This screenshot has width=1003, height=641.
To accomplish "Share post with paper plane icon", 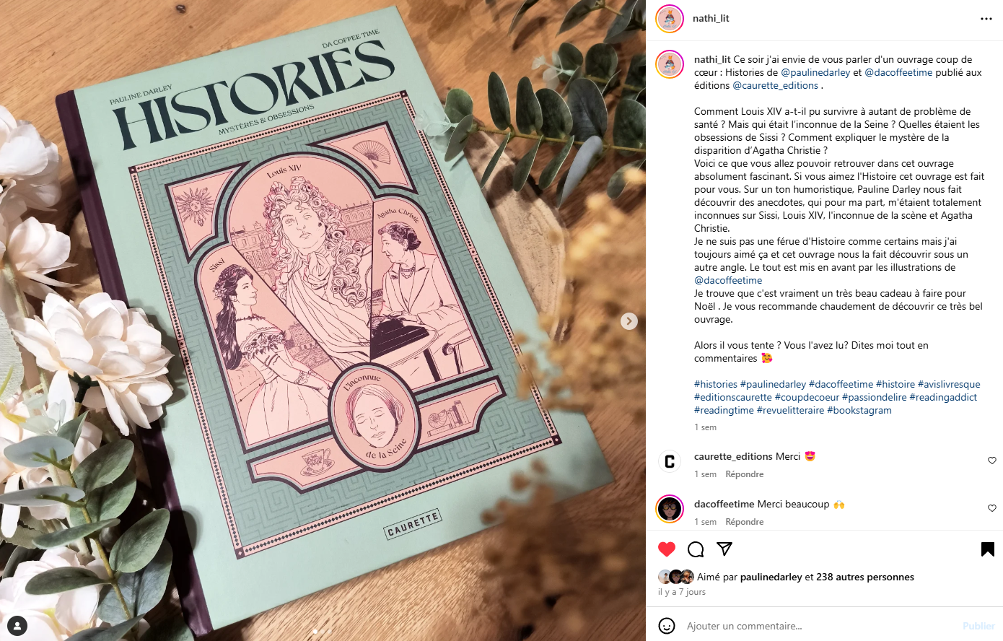I will (x=724, y=549).
